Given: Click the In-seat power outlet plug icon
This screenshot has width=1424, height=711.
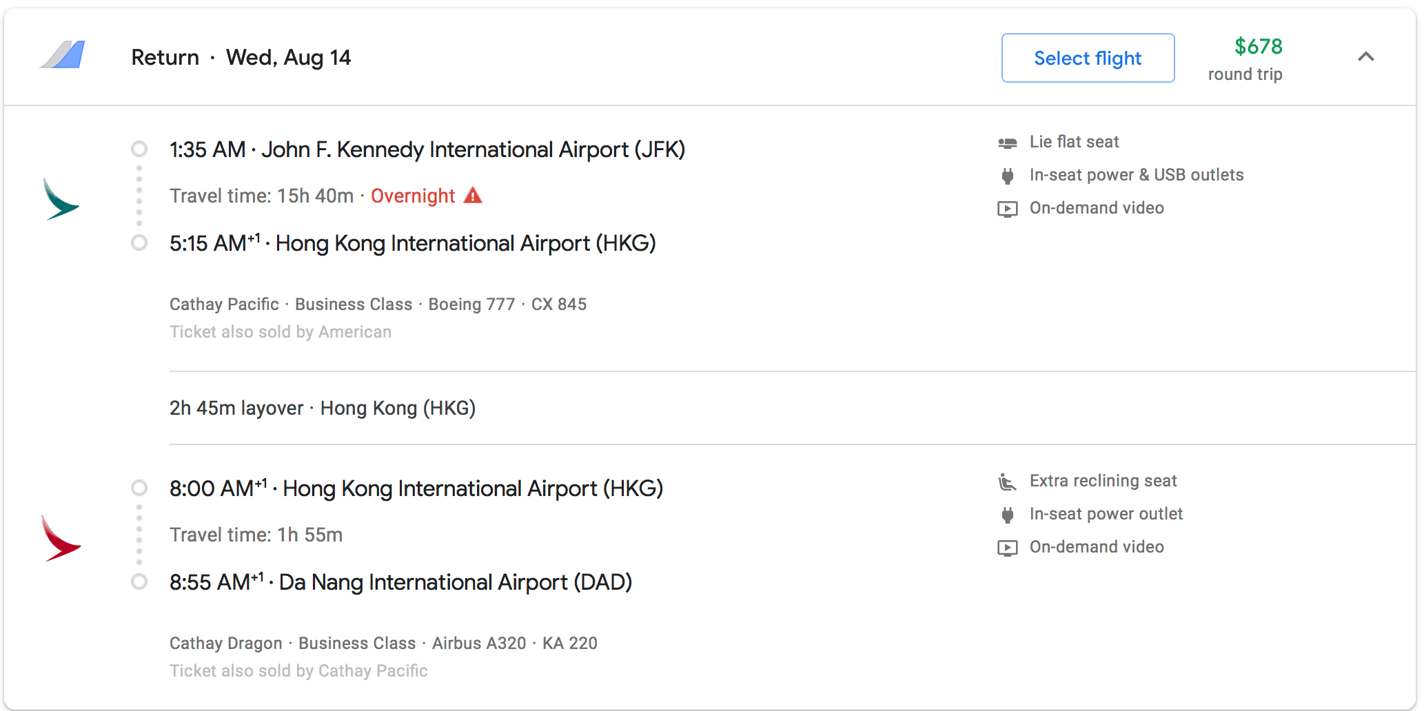Looking at the screenshot, I should 1007,515.
